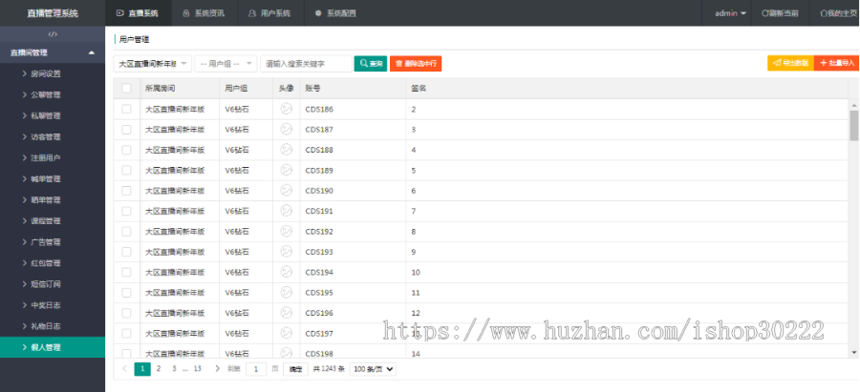This screenshot has width=860, height=392.
Task: Select the checkbox for row CDS193
Action: (x=126, y=252)
